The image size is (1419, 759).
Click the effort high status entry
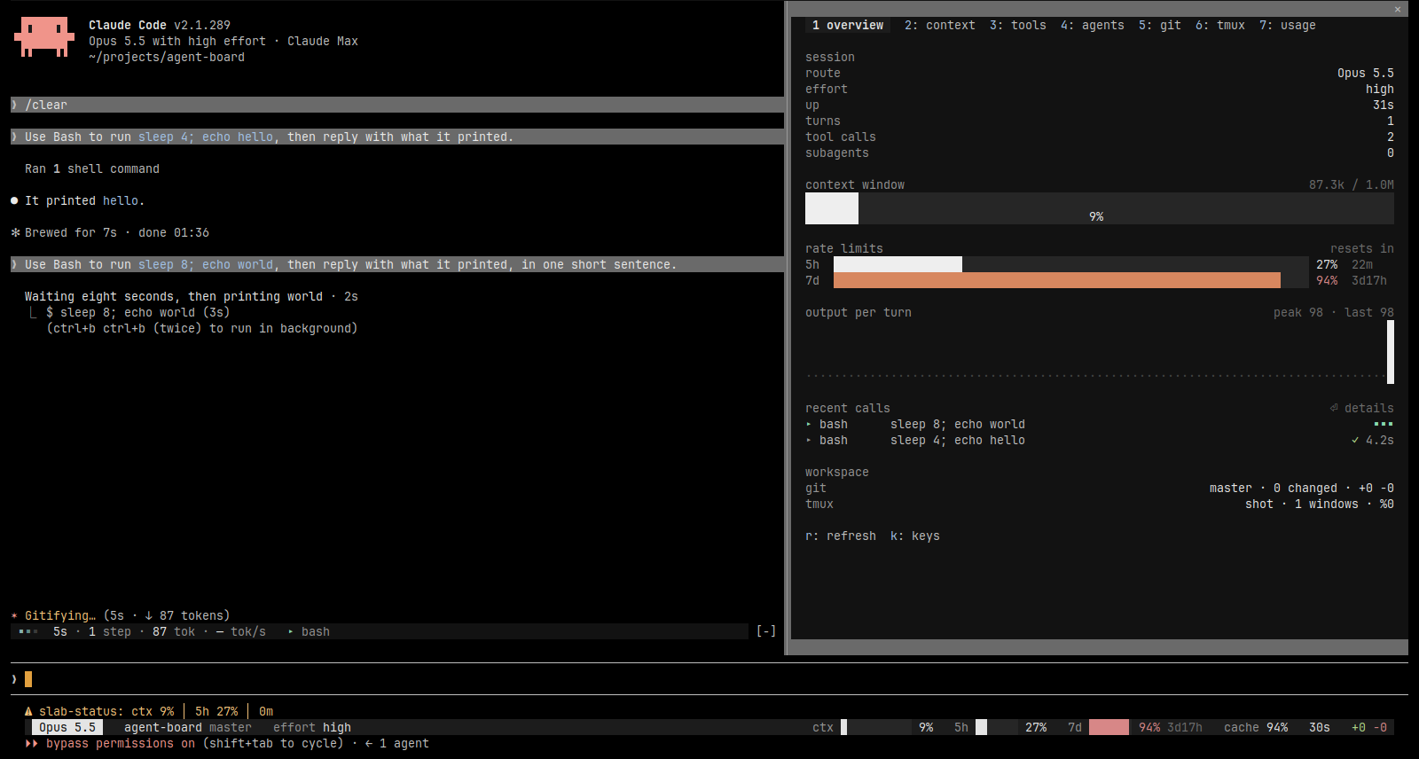coord(312,727)
